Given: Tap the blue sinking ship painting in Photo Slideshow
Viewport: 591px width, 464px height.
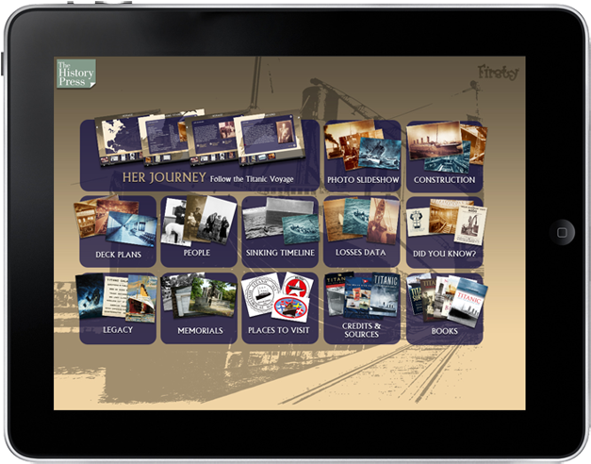Looking at the screenshot, I should pos(380,153).
